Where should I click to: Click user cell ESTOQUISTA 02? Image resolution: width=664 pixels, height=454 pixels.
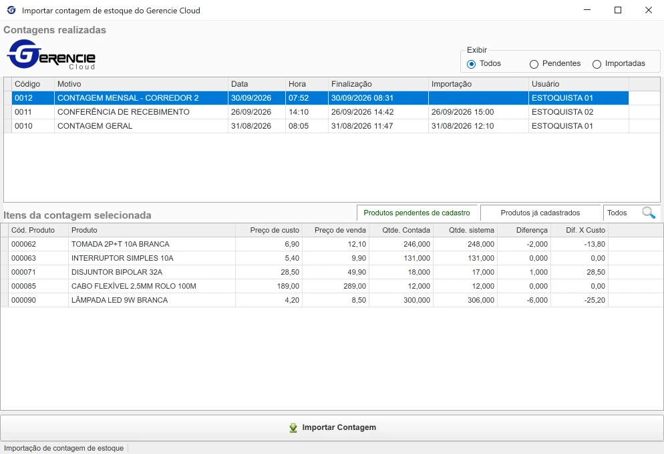[x=579, y=111]
